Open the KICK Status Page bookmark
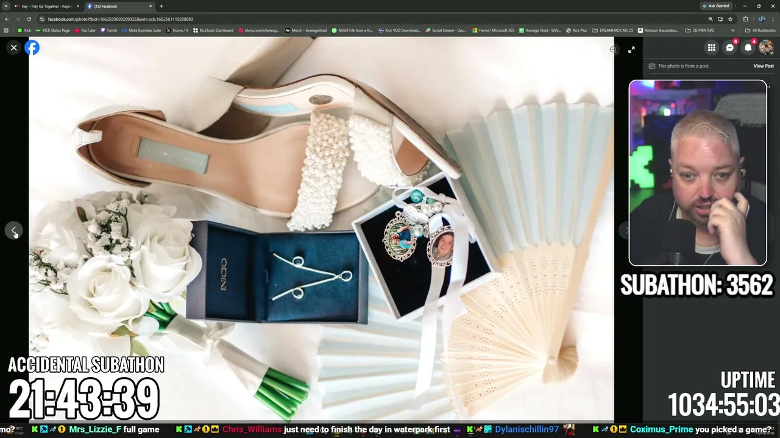 pos(53,30)
